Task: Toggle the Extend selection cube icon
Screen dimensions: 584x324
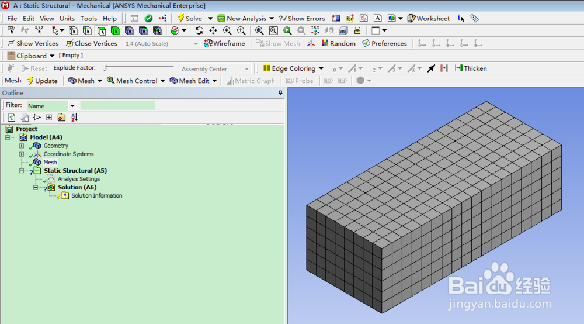Action: click(x=175, y=31)
